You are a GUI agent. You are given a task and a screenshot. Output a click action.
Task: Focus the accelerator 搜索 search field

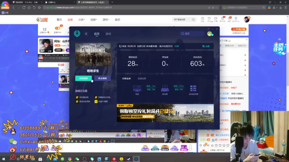(192, 33)
